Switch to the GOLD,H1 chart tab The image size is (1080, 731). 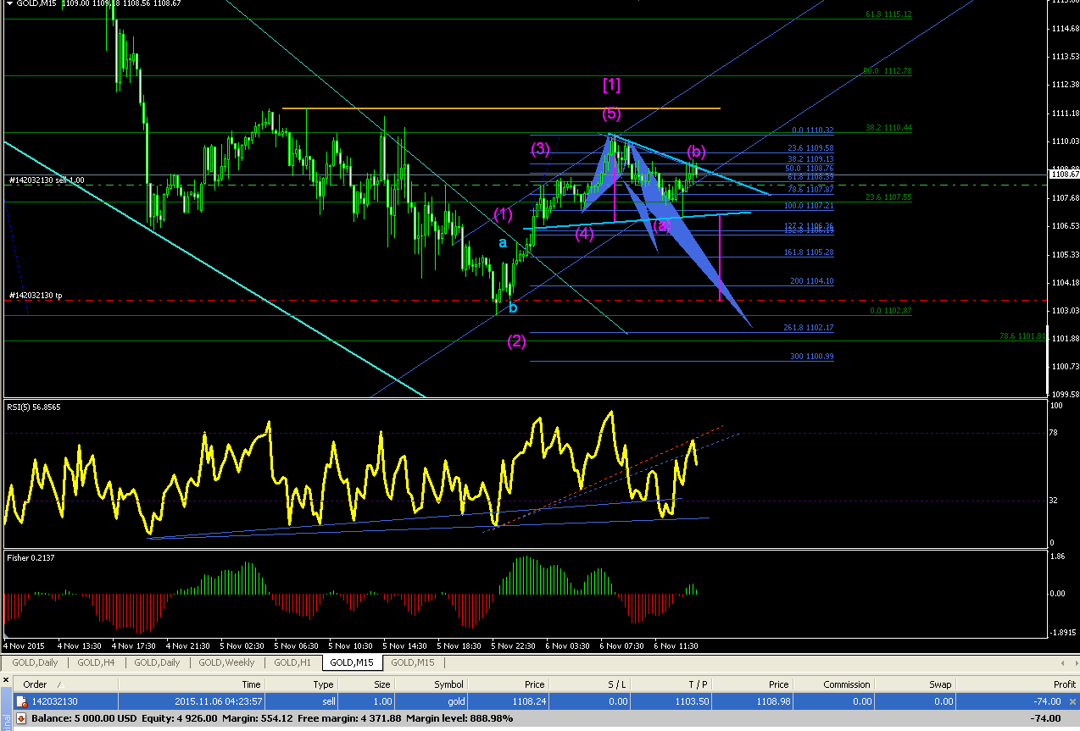tap(292, 662)
